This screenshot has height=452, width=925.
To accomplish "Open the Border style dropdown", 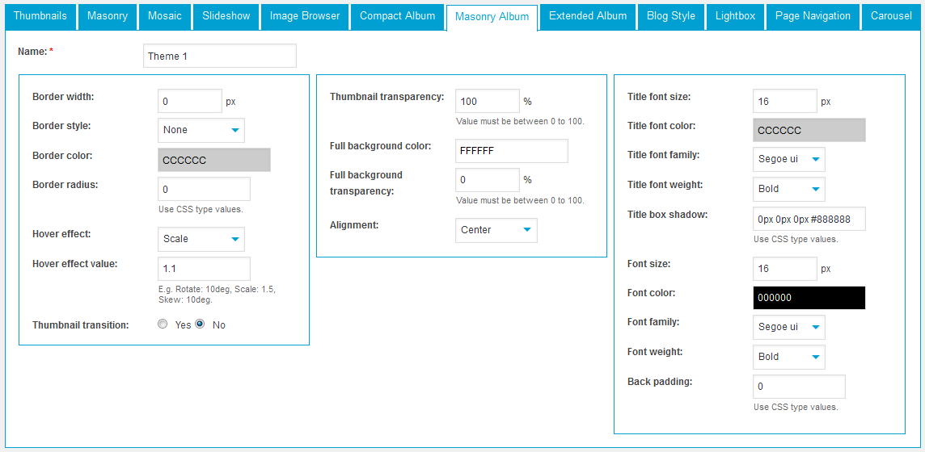I will tap(201, 130).
